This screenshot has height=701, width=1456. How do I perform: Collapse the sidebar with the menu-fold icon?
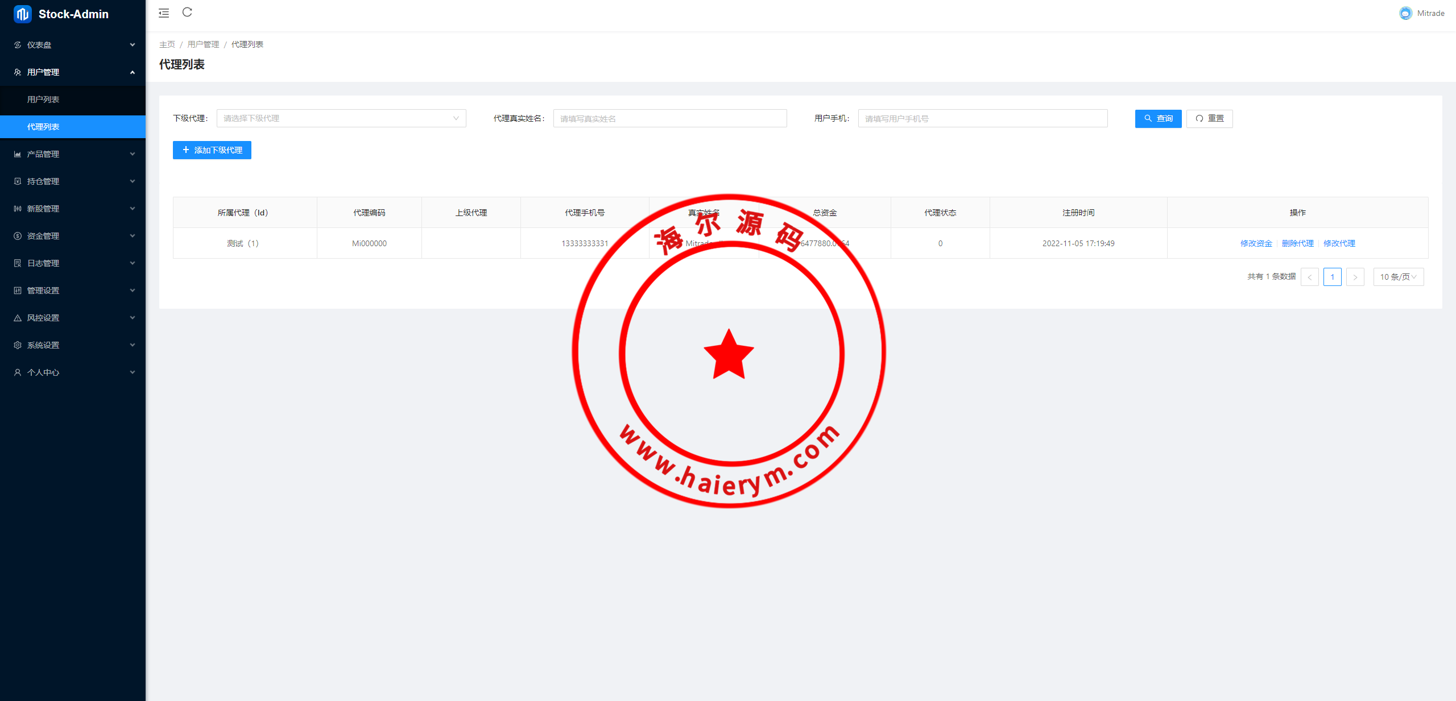click(x=164, y=13)
